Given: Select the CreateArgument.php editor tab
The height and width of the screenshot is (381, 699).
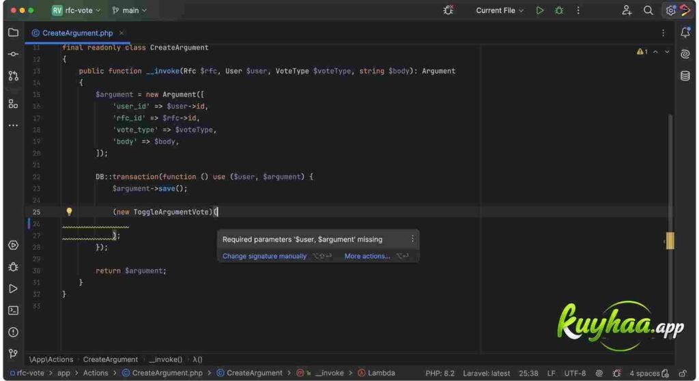Looking at the screenshot, I should pos(77,33).
